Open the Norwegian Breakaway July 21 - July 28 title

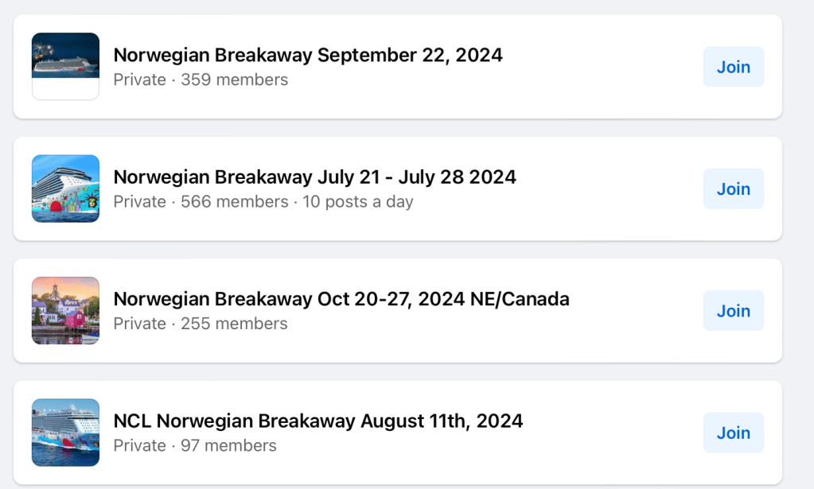pyautogui.click(x=314, y=177)
